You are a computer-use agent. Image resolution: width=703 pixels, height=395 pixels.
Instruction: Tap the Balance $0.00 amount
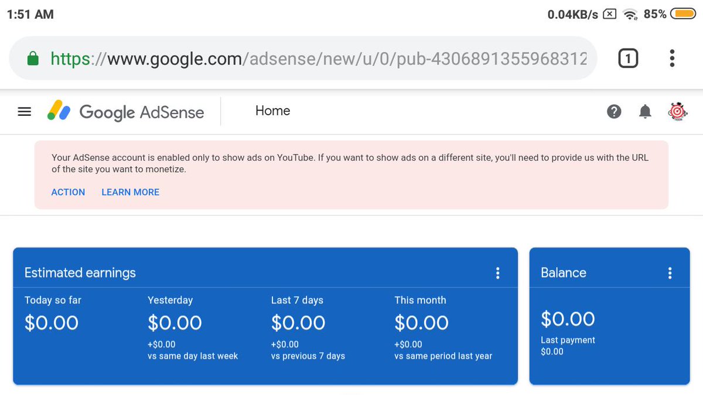tap(568, 319)
